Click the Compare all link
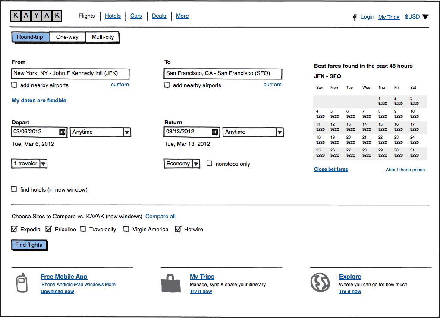 [160, 217]
